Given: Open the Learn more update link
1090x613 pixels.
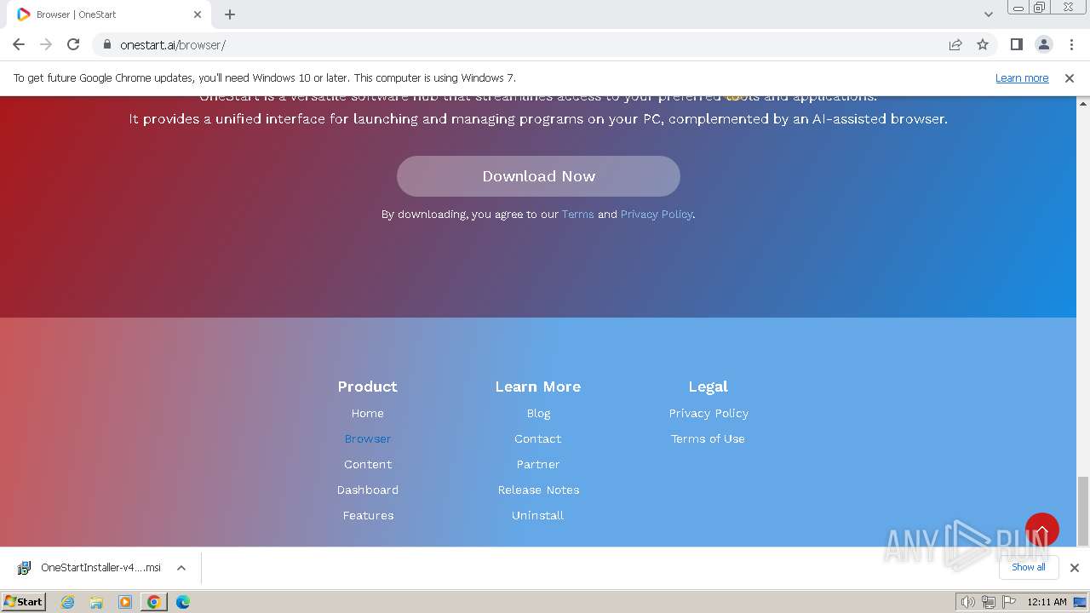Looking at the screenshot, I should [1022, 77].
